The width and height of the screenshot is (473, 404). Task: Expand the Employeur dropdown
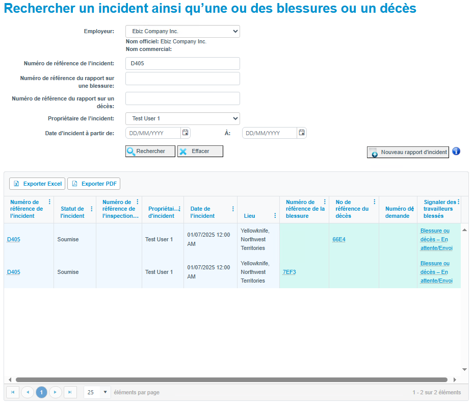pyautogui.click(x=182, y=32)
